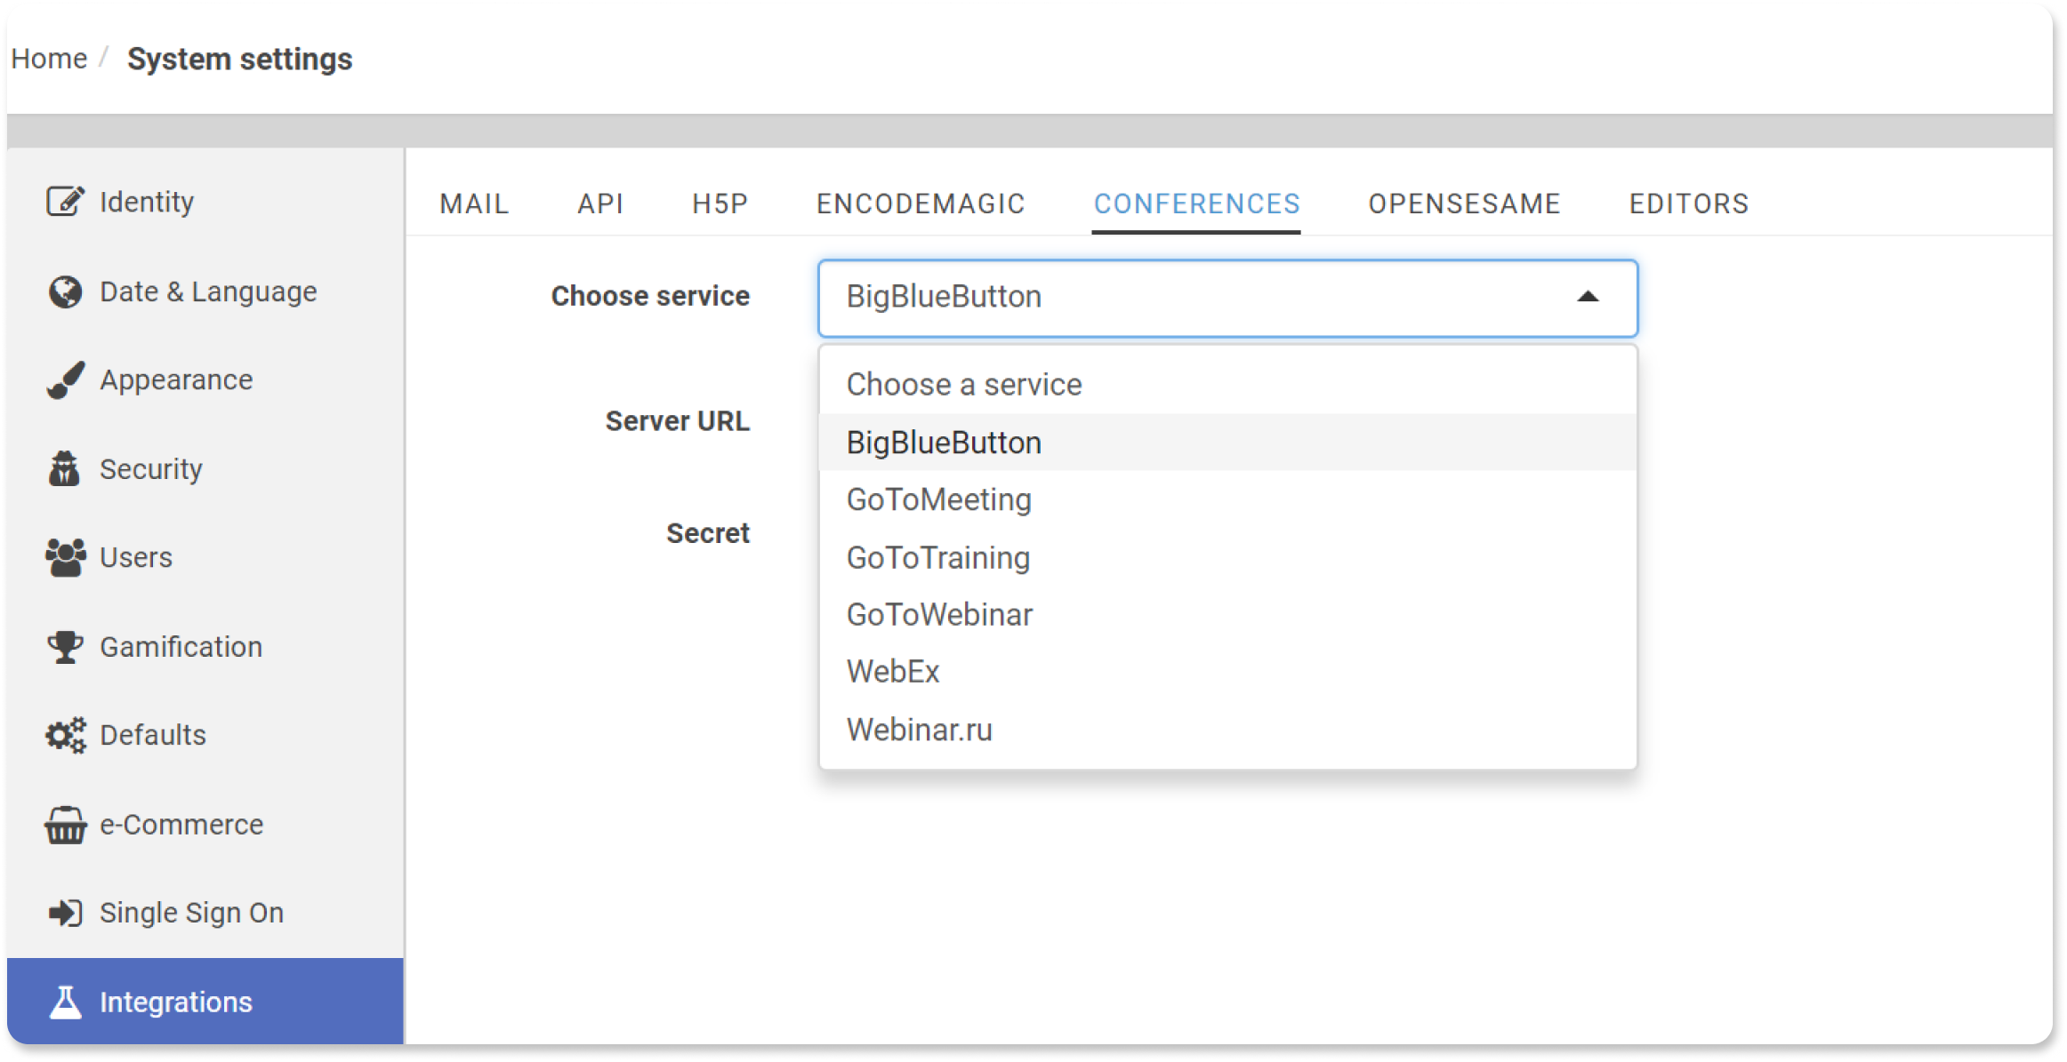Open the ENCODEMAGIC tab

click(x=921, y=204)
